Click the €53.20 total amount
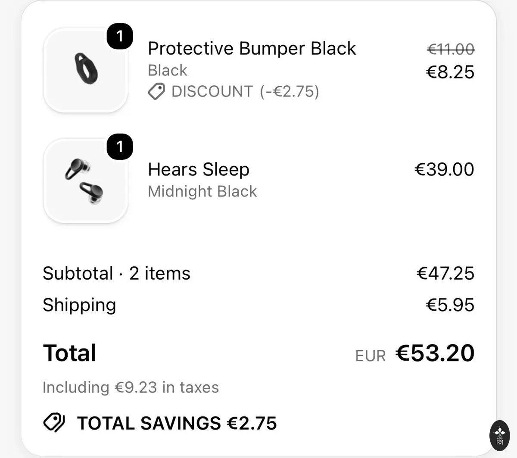The height and width of the screenshot is (458, 517). pyautogui.click(x=435, y=353)
